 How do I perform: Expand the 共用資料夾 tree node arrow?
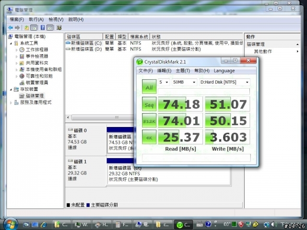pos(17,63)
